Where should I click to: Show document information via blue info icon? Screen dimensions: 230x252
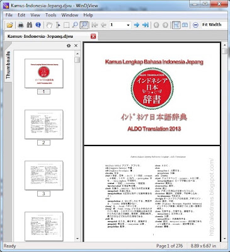38,25
